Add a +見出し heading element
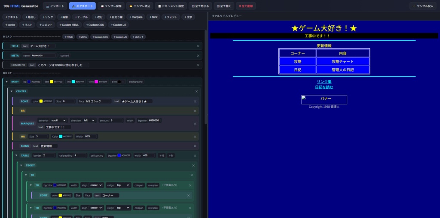Screen dimensions: 440x218 (x=30, y=17)
